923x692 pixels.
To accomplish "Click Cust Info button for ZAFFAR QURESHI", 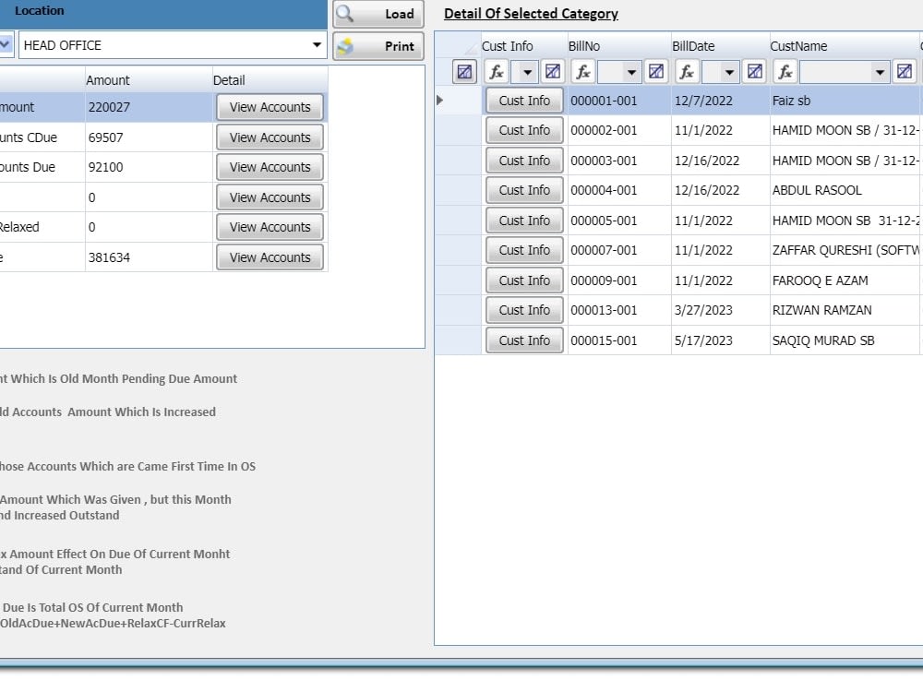I will tap(524, 250).
